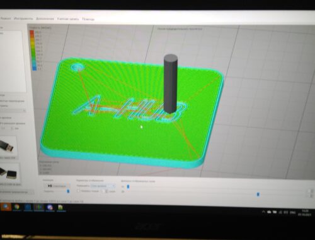This screenshot has height=240, width=315.
Task: Open the round globe taskbar icon
Action: 50,208
